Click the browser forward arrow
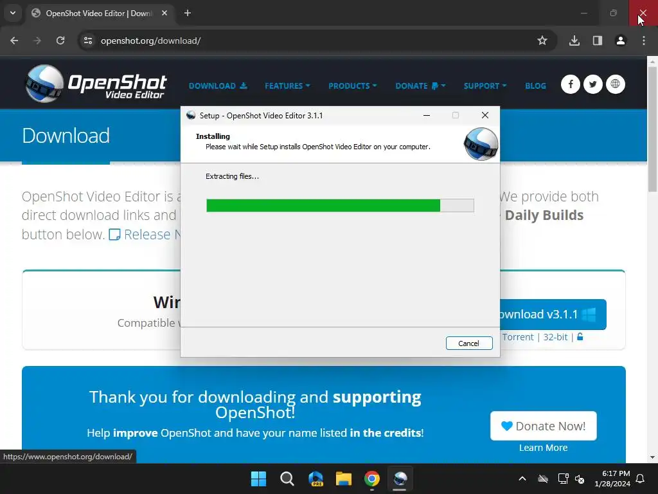This screenshot has height=494, width=658. 37,41
